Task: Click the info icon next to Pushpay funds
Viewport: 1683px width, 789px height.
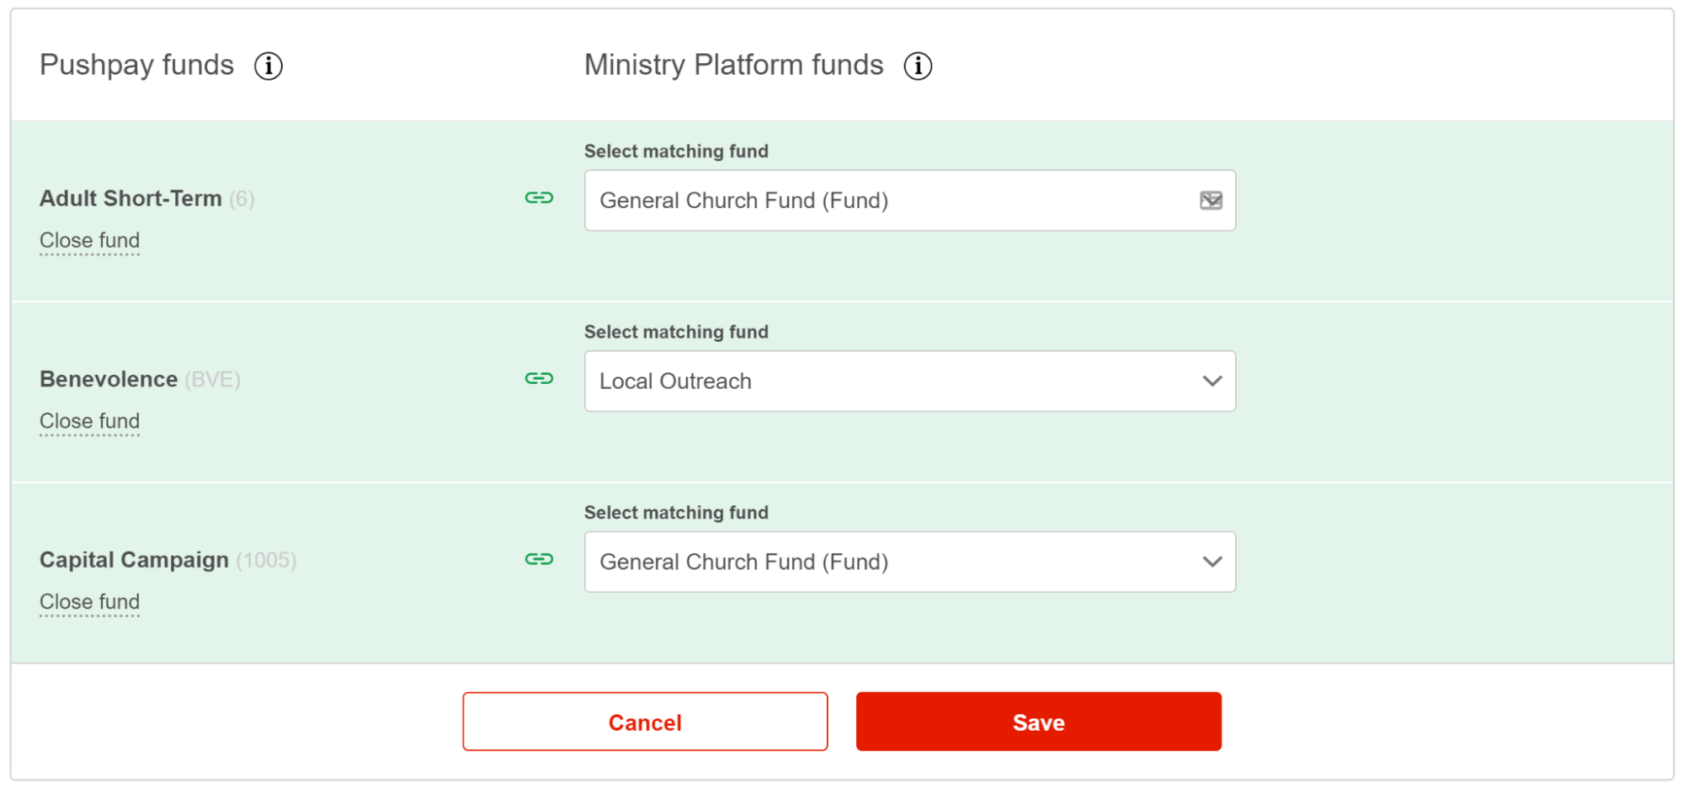Action: point(268,66)
